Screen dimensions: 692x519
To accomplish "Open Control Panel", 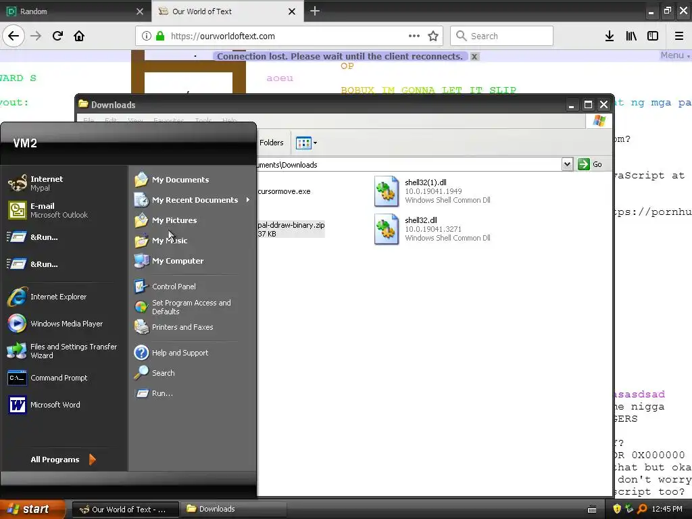I will (193, 287).
